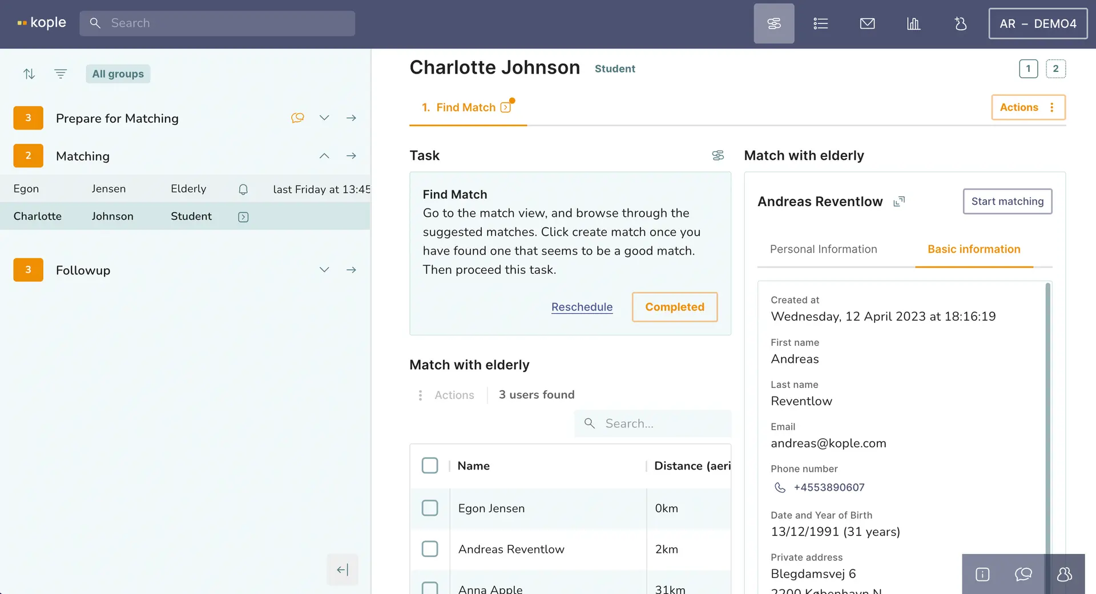
Task: Open the mail envelope icon
Action: click(x=867, y=23)
